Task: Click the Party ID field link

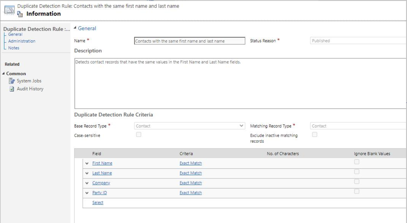Action: (x=99, y=193)
